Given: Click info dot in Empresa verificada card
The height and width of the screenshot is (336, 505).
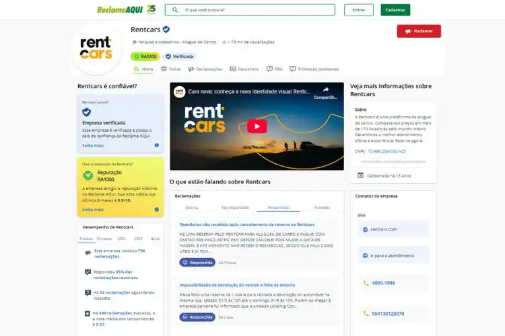Looking at the screenshot, I should coord(156,145).
